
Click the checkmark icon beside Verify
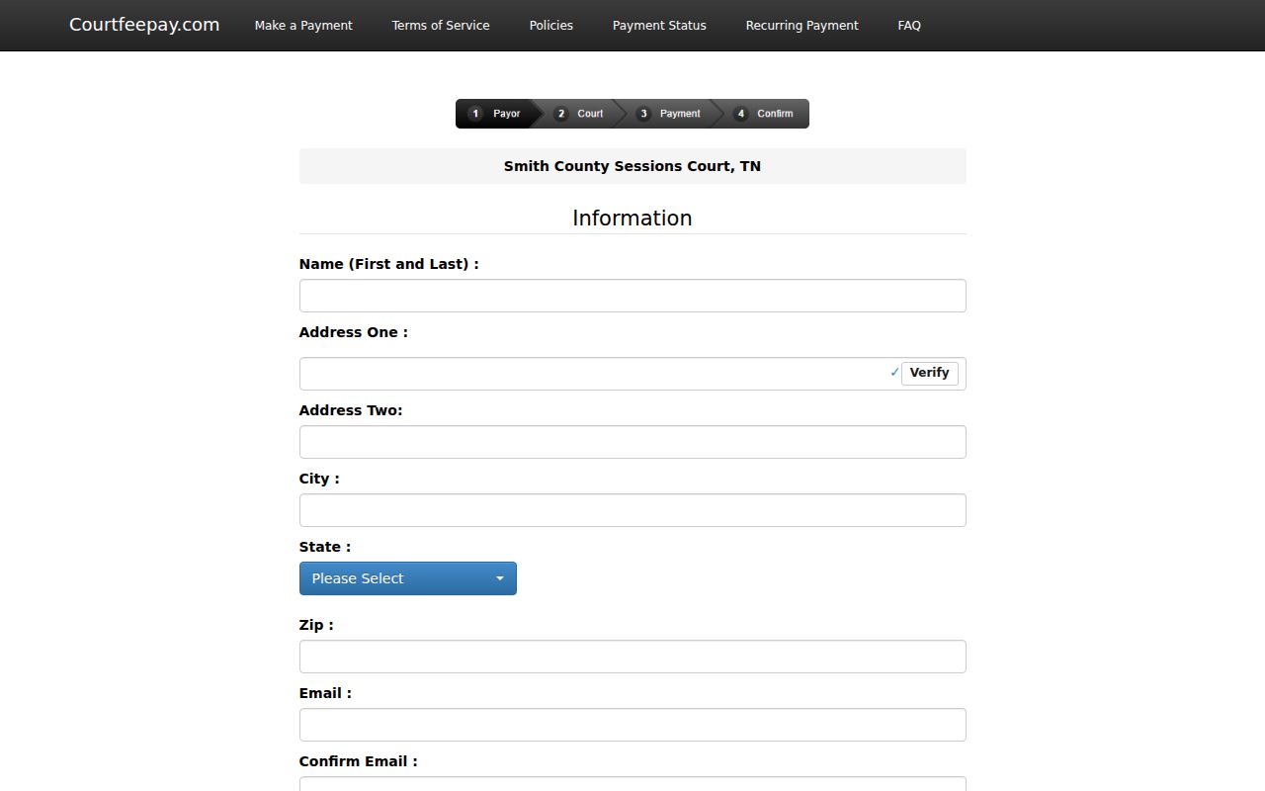click(894, 373)
